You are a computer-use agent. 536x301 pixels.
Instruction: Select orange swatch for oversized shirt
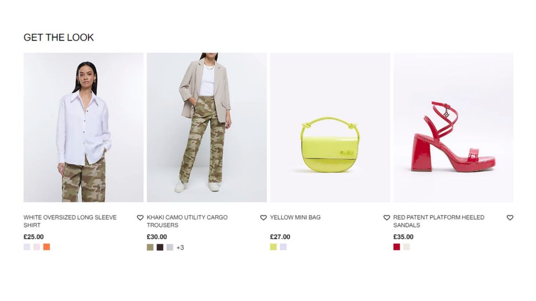(x=47, y=247)
